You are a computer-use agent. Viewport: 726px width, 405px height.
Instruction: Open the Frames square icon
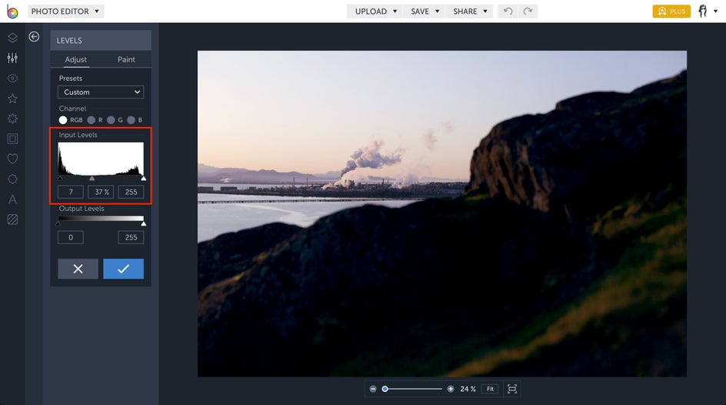click(x=12, y=139)
